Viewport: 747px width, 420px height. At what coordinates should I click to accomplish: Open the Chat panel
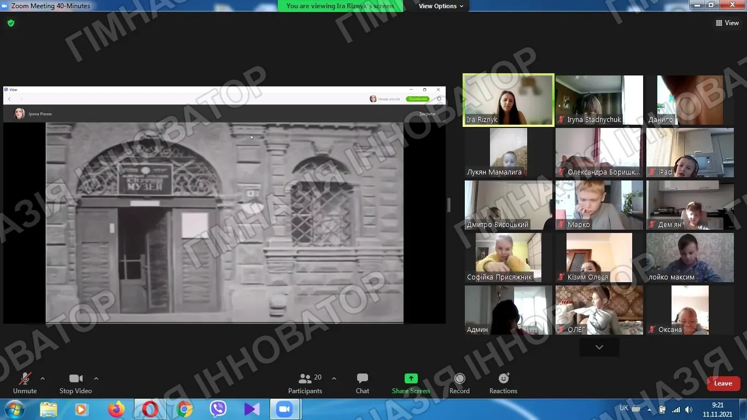362,383
